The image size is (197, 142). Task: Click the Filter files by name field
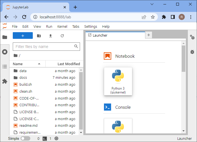point(44,47)
